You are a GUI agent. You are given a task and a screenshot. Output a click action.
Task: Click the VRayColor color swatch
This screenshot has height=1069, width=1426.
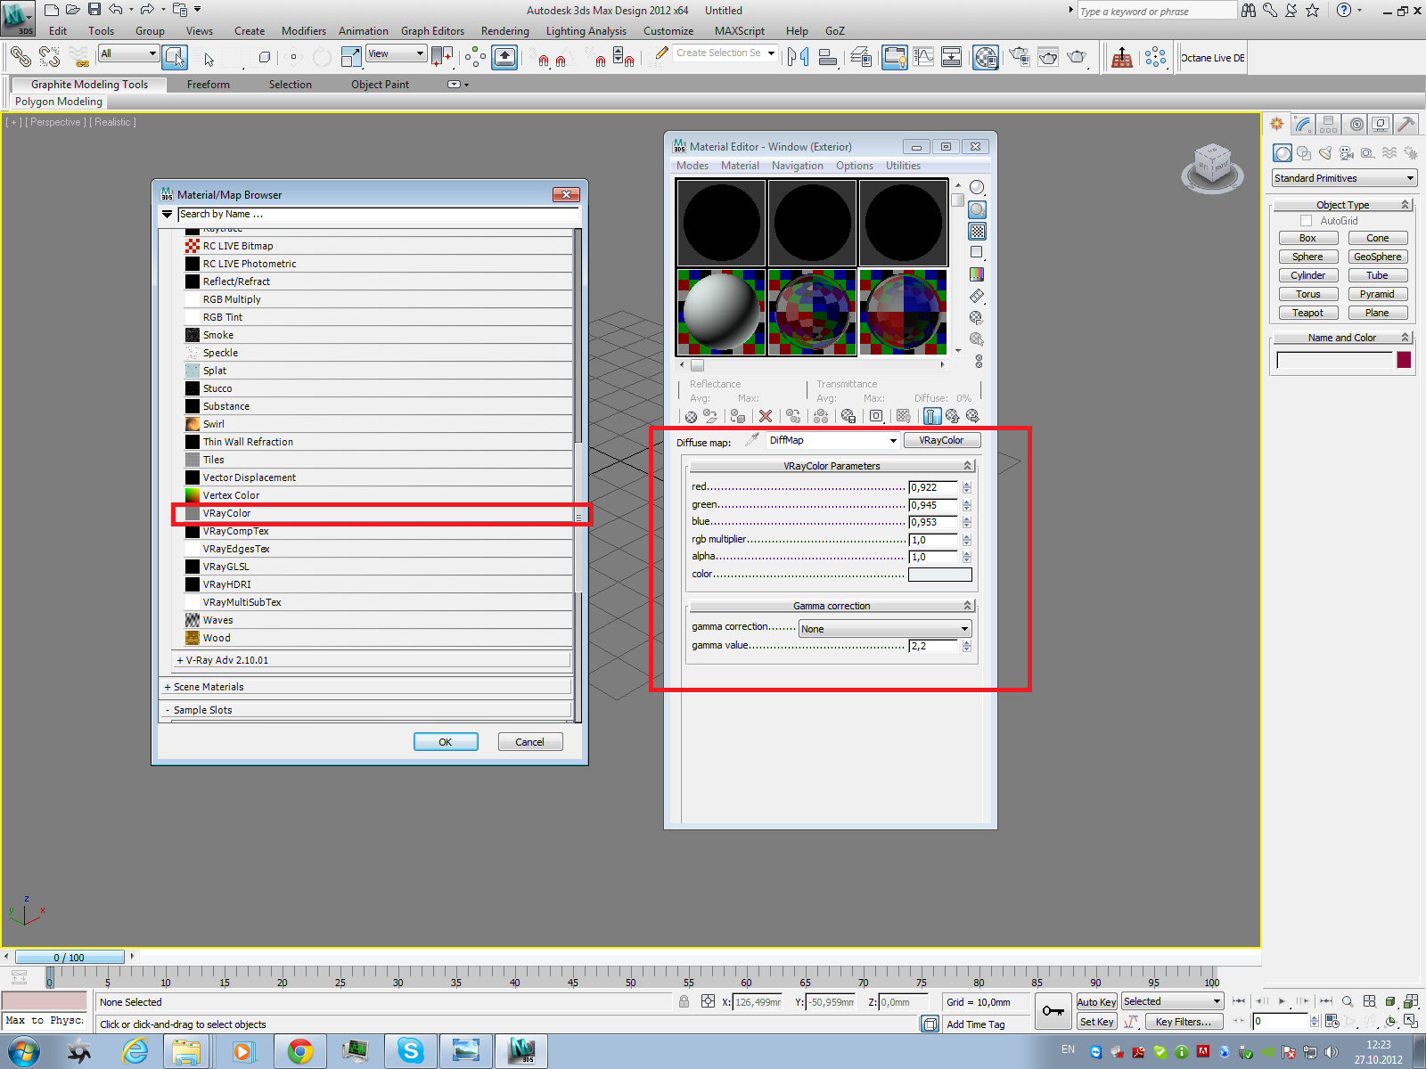(x=939, y=575)
